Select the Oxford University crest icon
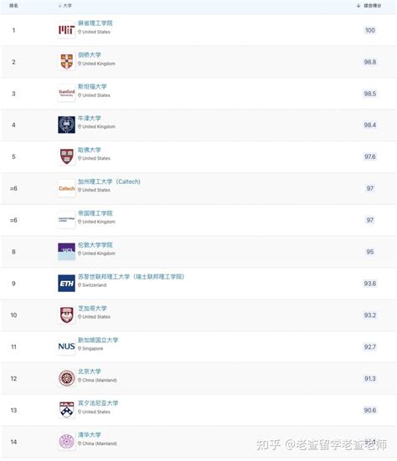Image resolution: width=397 pixels, height=461 pixels. tap(66, 125)
